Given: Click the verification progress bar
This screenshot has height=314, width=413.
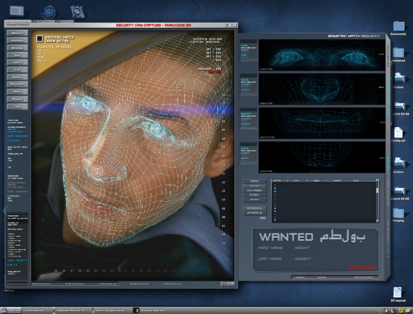Looking at the screenshot, I should [335, 277].
